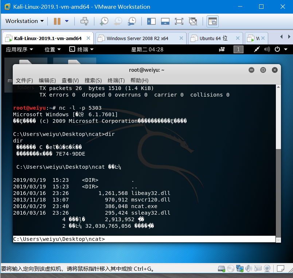Click the ncat.exe file name
Screen dimensions: 293x278
click(x=144, y=206)
